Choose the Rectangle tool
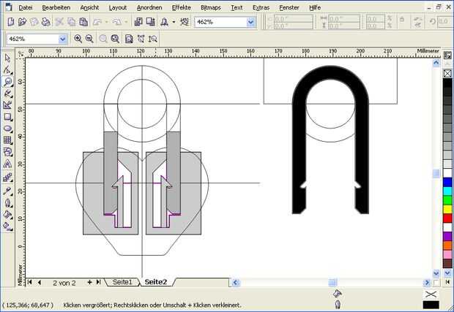Viewport: 454px width, 312px height. [7, 117]
